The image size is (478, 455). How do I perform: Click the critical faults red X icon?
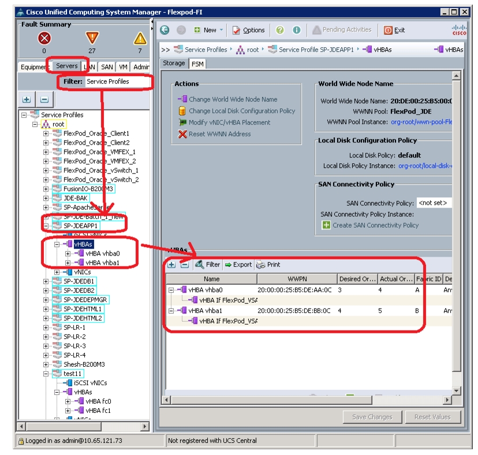pyautogui.click(x=44, y=39)
